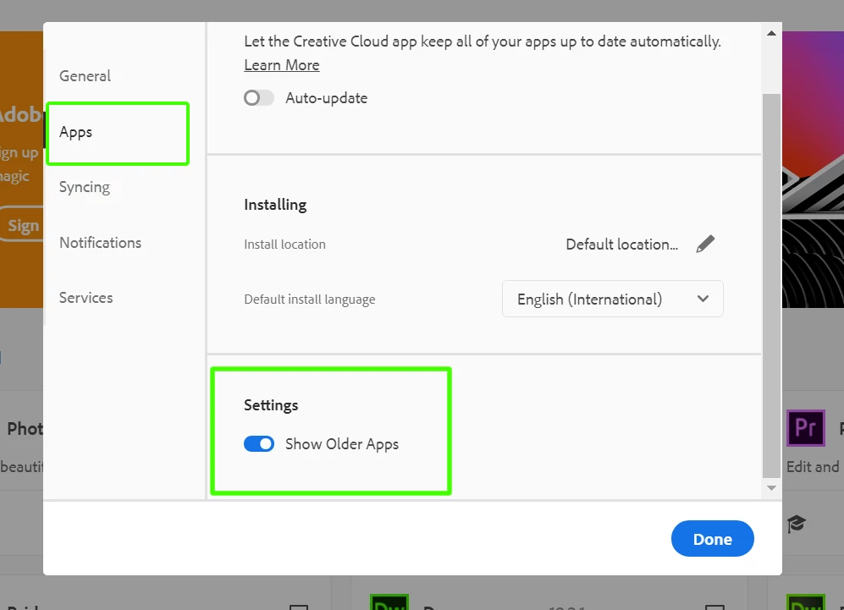Click the graduation cap tutorials icon
Viewport: 844px width, 610px height.
tap(796, 524)
